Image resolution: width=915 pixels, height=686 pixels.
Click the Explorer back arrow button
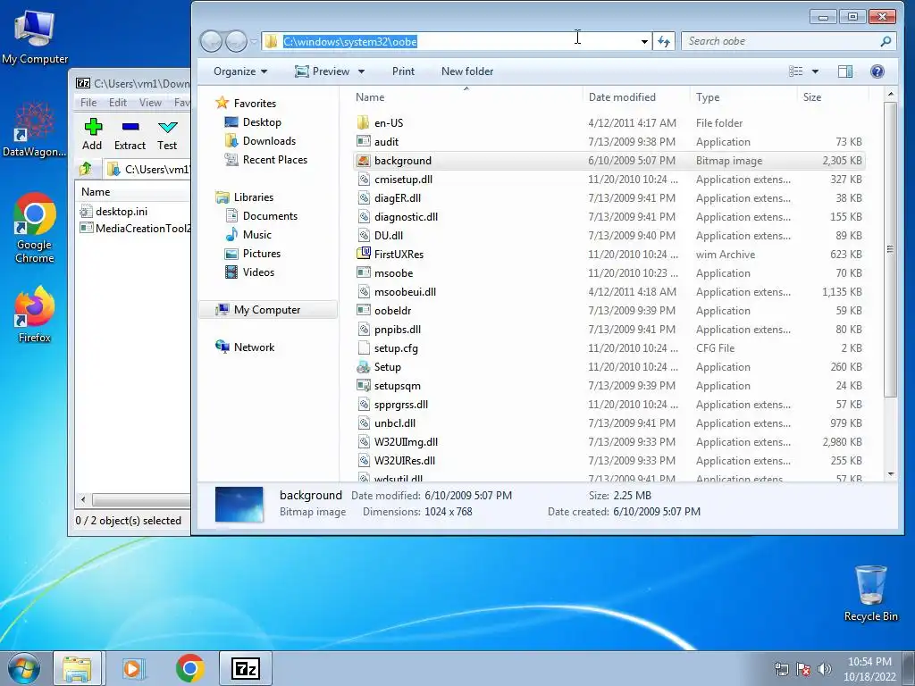(211, 41)
